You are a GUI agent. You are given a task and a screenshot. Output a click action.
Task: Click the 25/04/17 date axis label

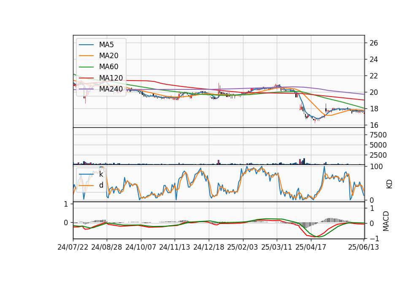click(311, 247)
